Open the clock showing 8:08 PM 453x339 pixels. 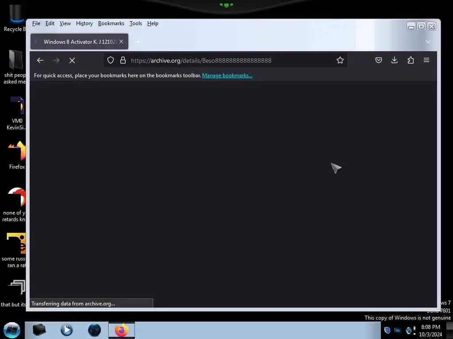click(x=430, y=330)
